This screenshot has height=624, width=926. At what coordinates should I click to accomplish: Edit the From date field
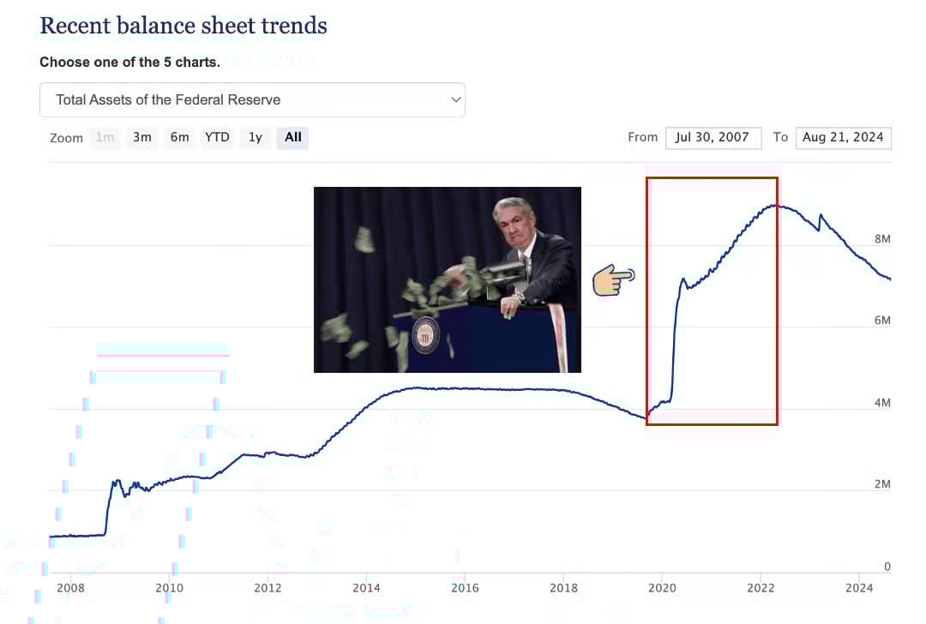point(713,137)
